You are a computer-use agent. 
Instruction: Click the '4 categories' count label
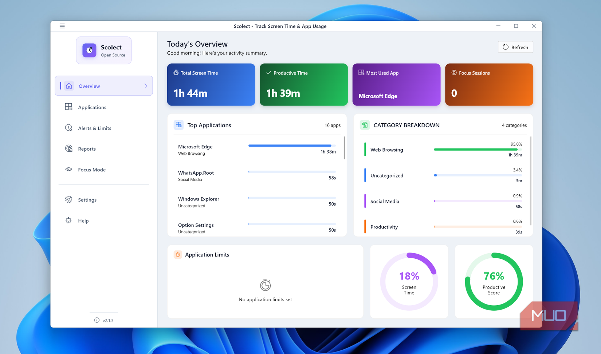514,125
